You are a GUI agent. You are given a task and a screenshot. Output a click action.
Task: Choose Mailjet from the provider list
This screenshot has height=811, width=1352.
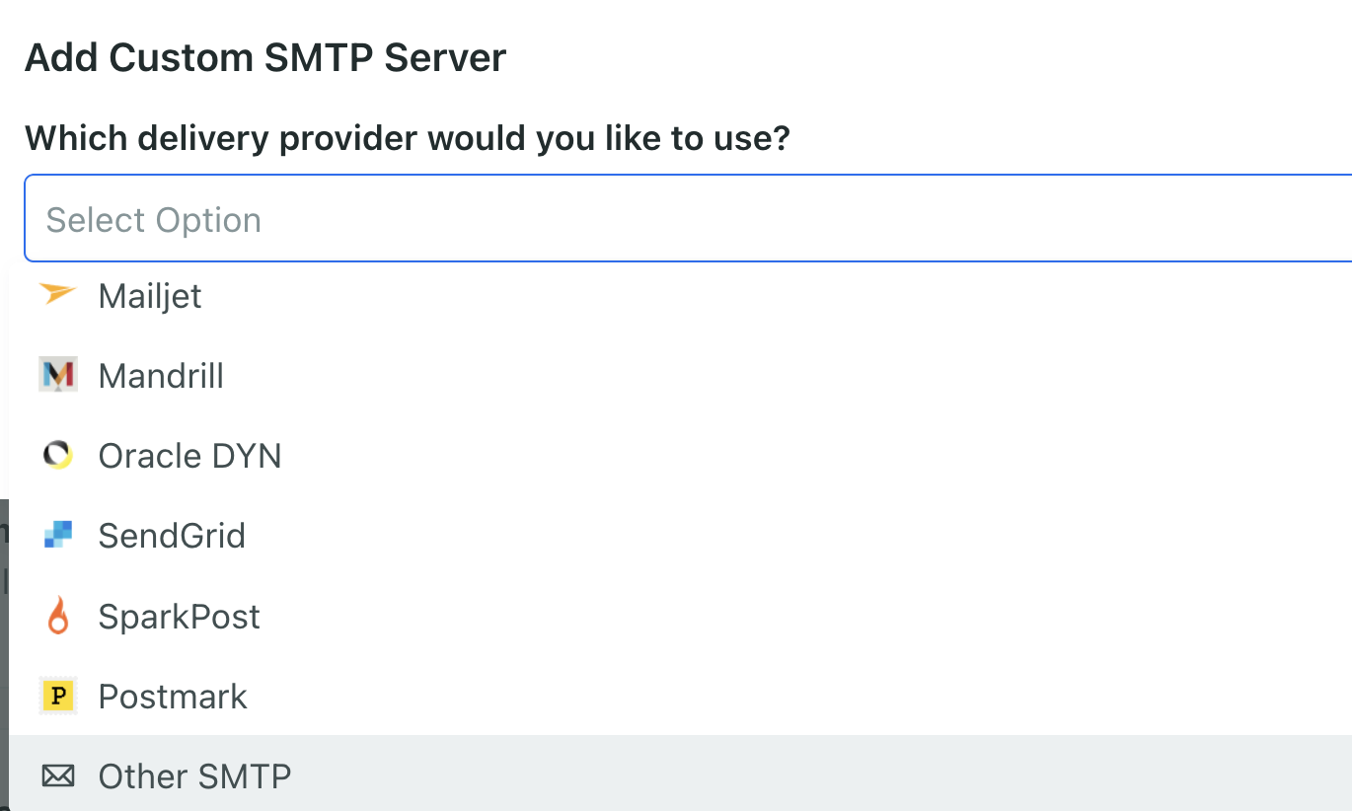[150, 296]
